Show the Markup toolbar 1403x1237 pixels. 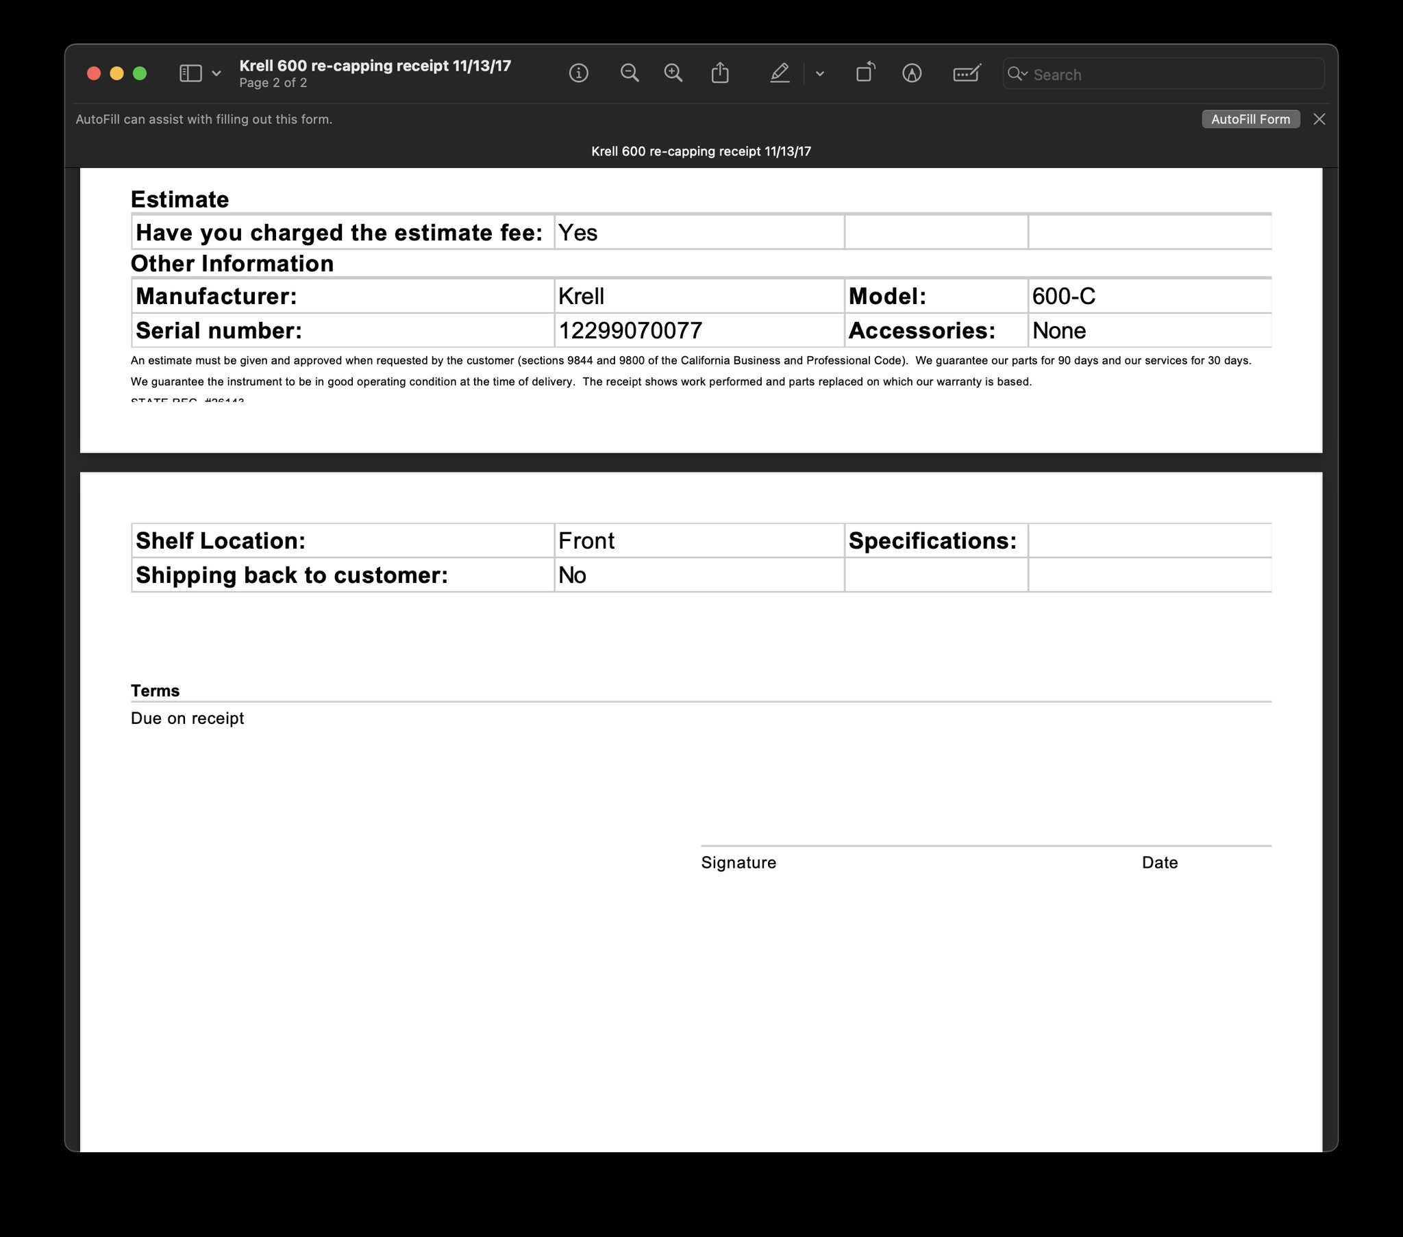[912, 73]
